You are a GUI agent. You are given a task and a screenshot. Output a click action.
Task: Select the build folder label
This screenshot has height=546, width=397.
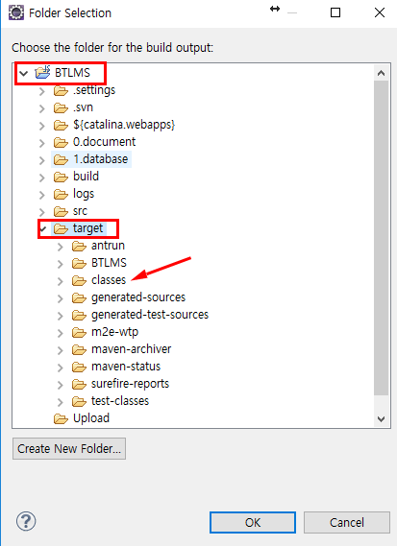pyautogui.click(x=86, y=177)
